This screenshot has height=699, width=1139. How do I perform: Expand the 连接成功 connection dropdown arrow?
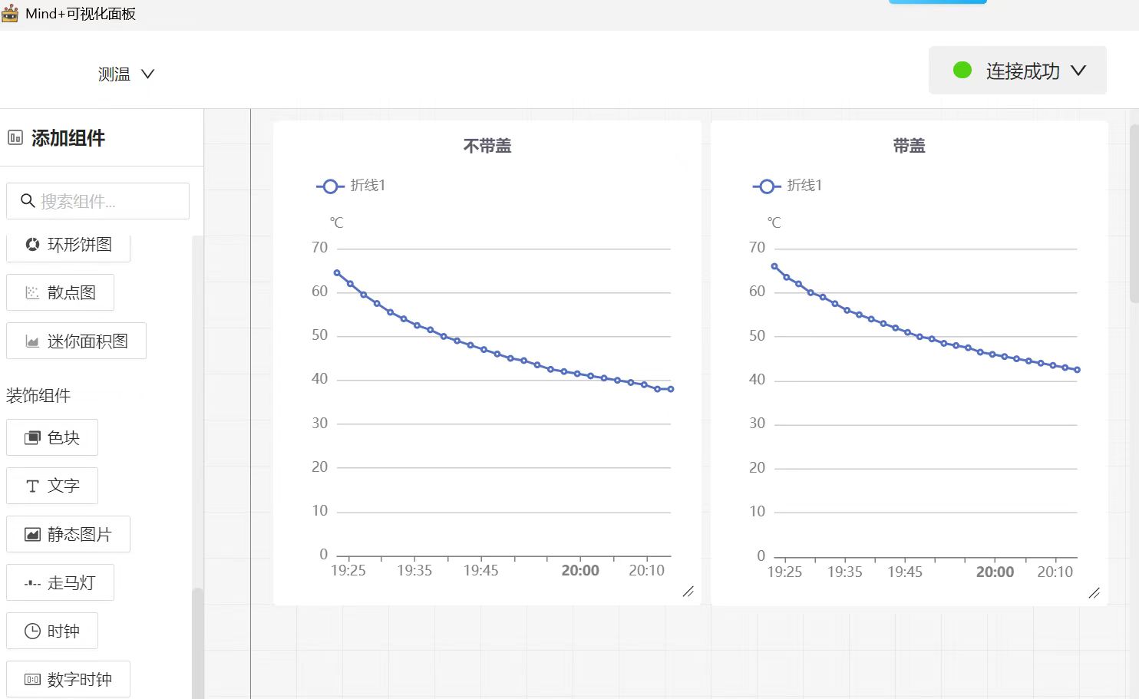1078,71
